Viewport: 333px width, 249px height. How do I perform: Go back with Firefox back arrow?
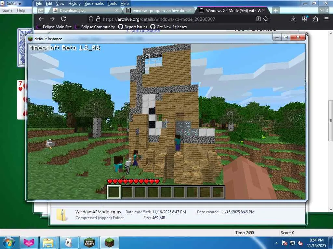[x=41, y=19]
